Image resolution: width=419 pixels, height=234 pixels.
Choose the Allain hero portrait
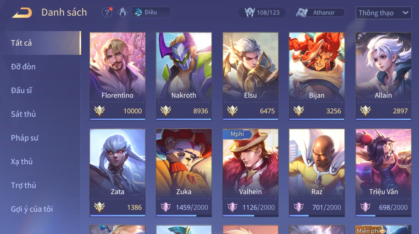(x=383, y=67)
